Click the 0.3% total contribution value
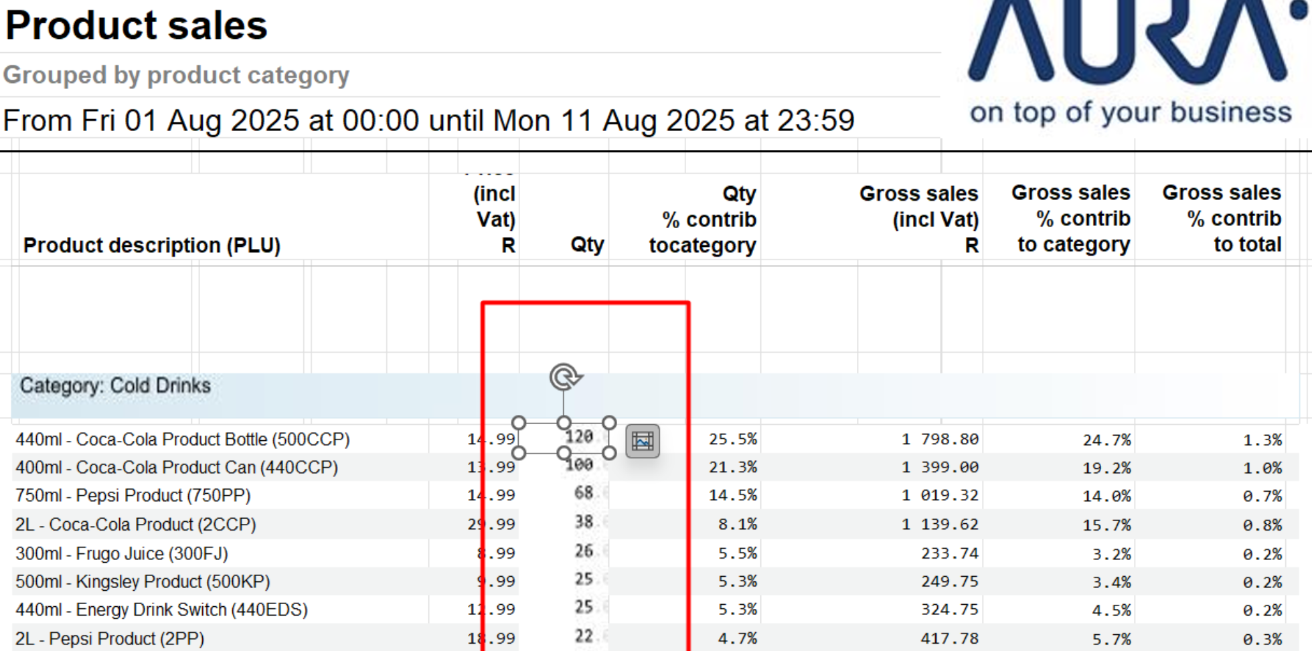Viewport: 1312px width, 651px height. click(1262, 640)
